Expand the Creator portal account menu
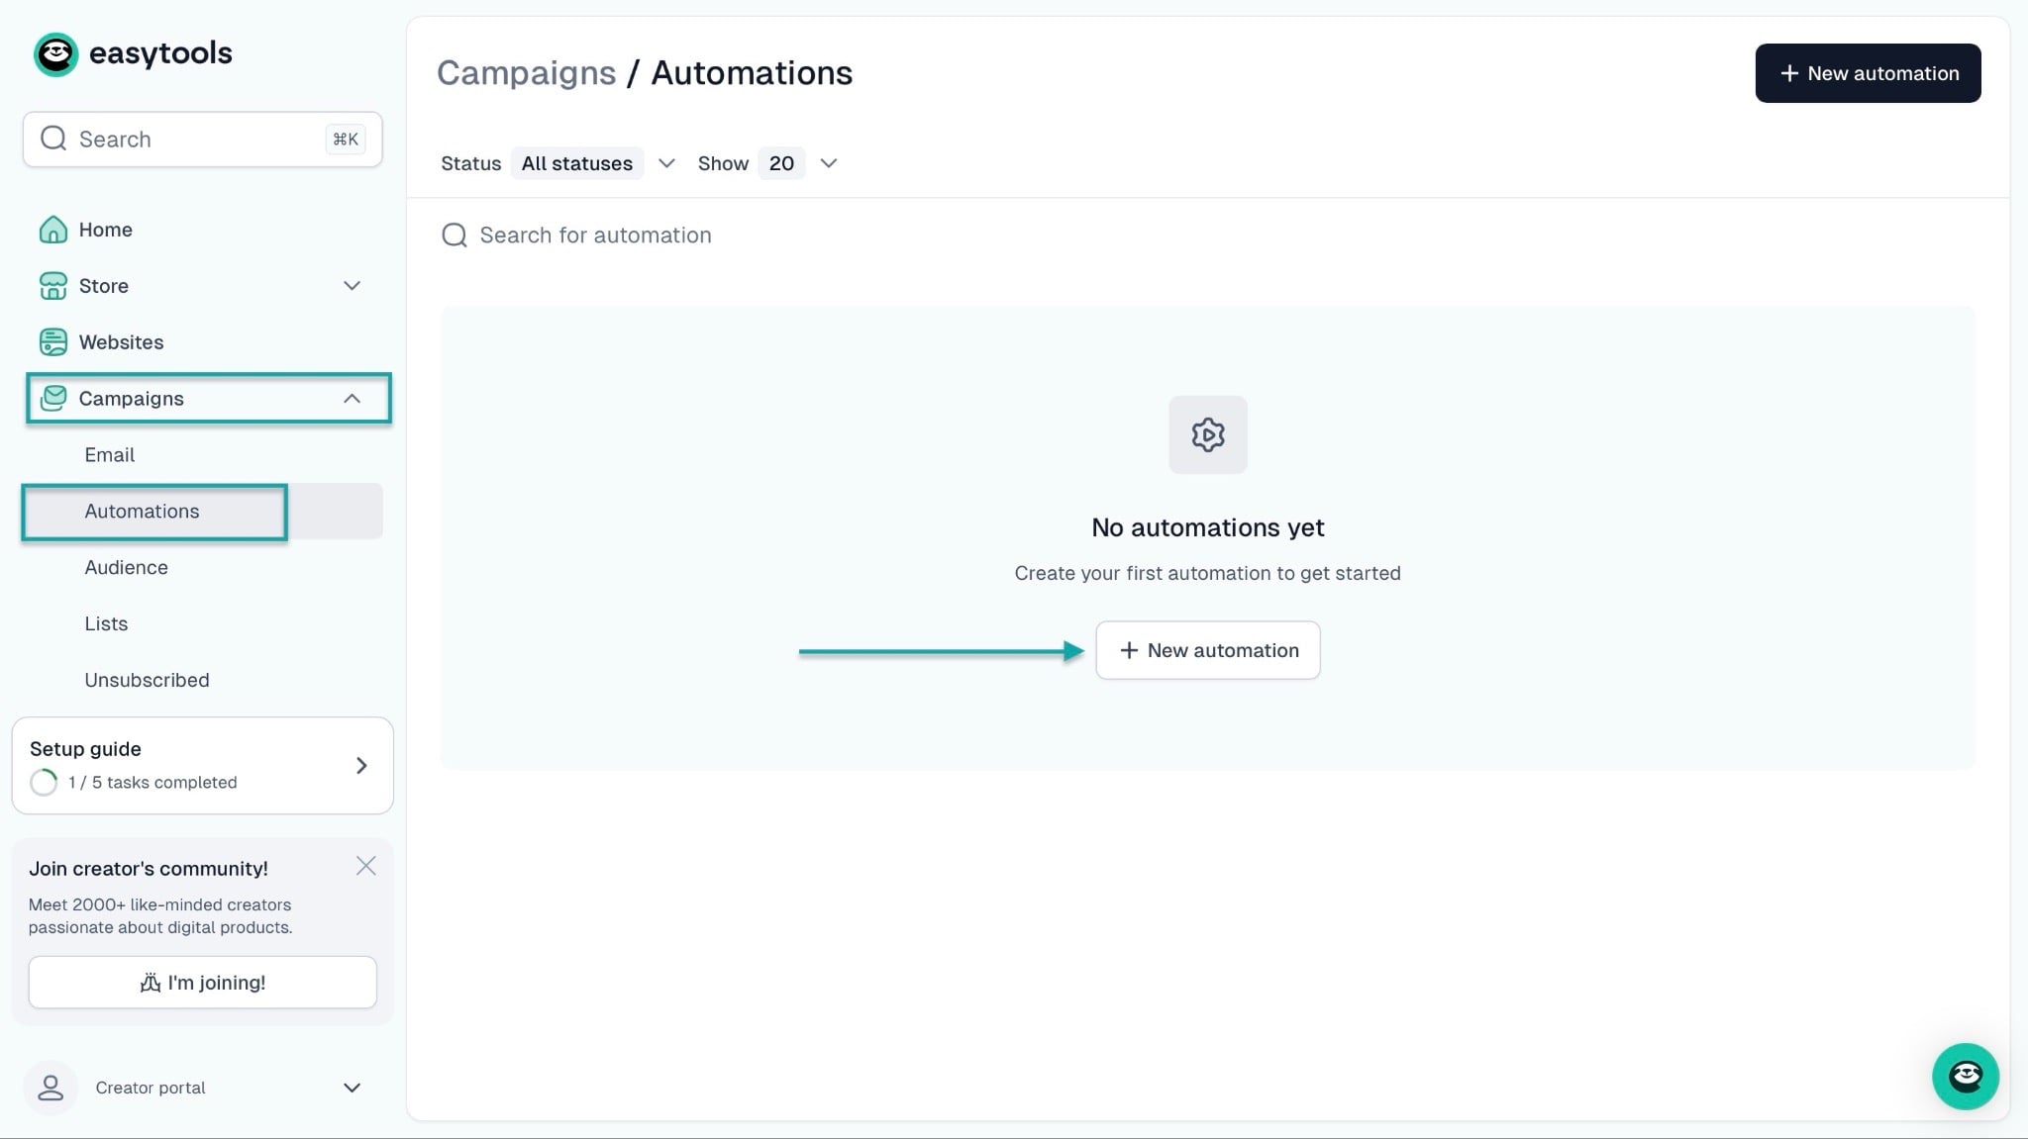Viewport: 2028px width, 1139px height. [352, 1088]
